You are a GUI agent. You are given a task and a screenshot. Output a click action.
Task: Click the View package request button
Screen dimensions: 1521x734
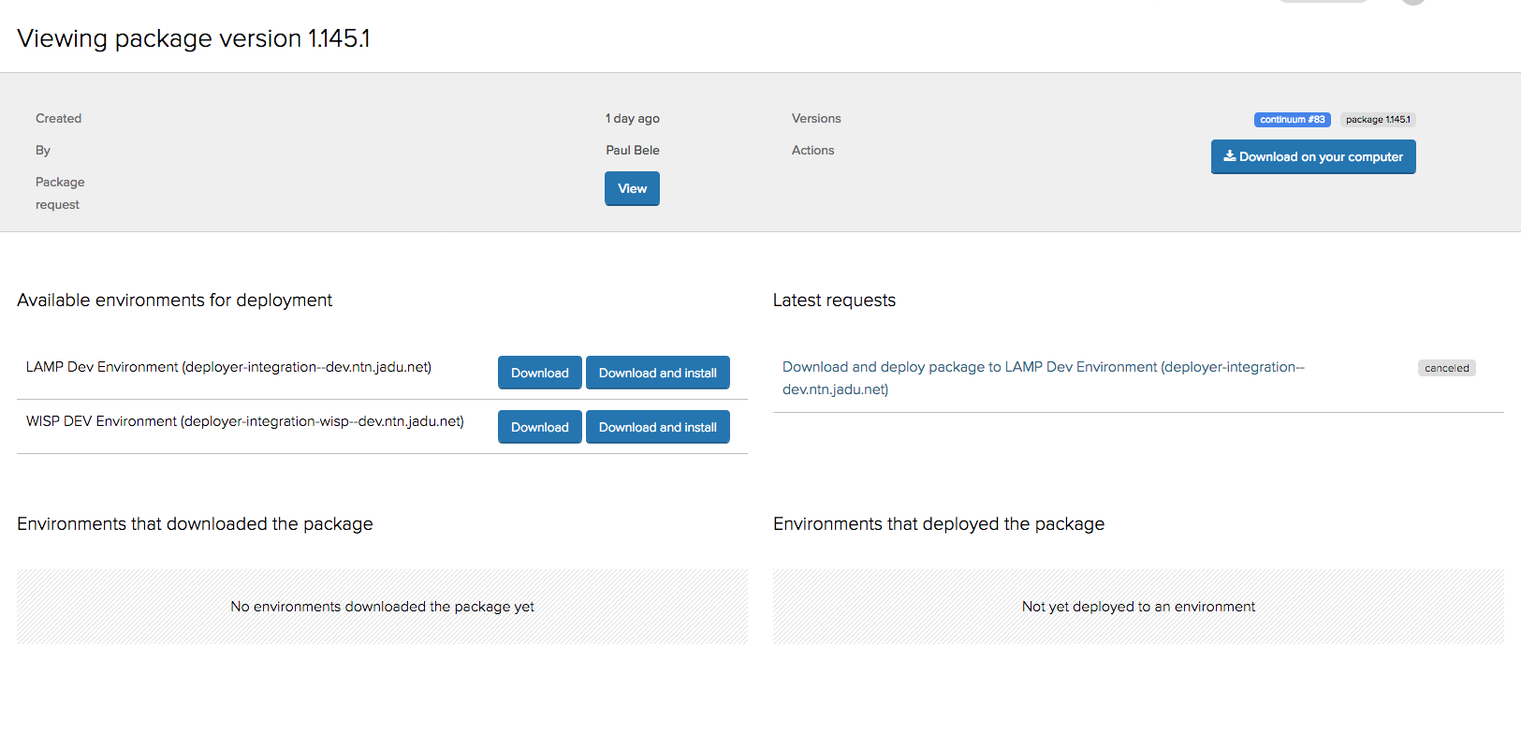click(632, 188)
